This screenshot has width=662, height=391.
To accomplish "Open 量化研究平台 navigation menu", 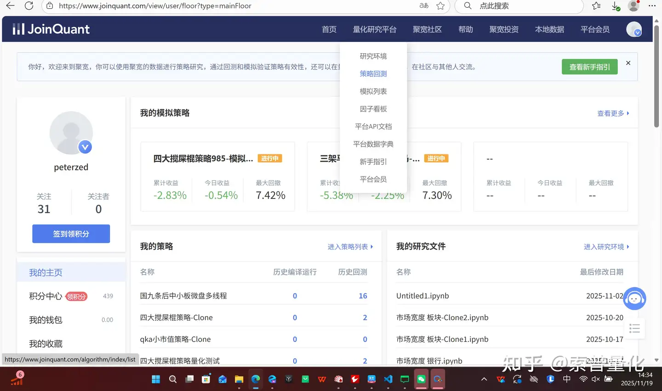I will pos(375,29).
